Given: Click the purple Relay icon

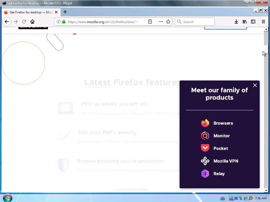Looking at the screenshot, I should tap(205, 174).
